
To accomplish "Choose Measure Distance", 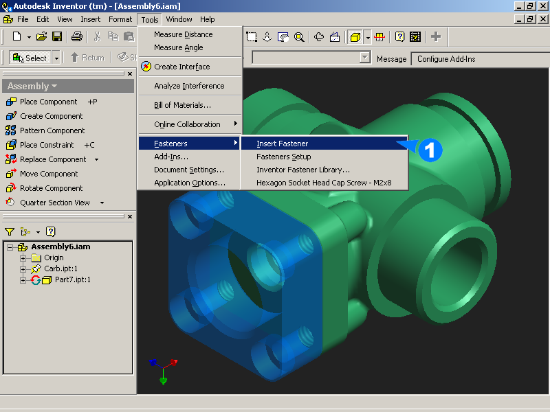I will [190, 34].
